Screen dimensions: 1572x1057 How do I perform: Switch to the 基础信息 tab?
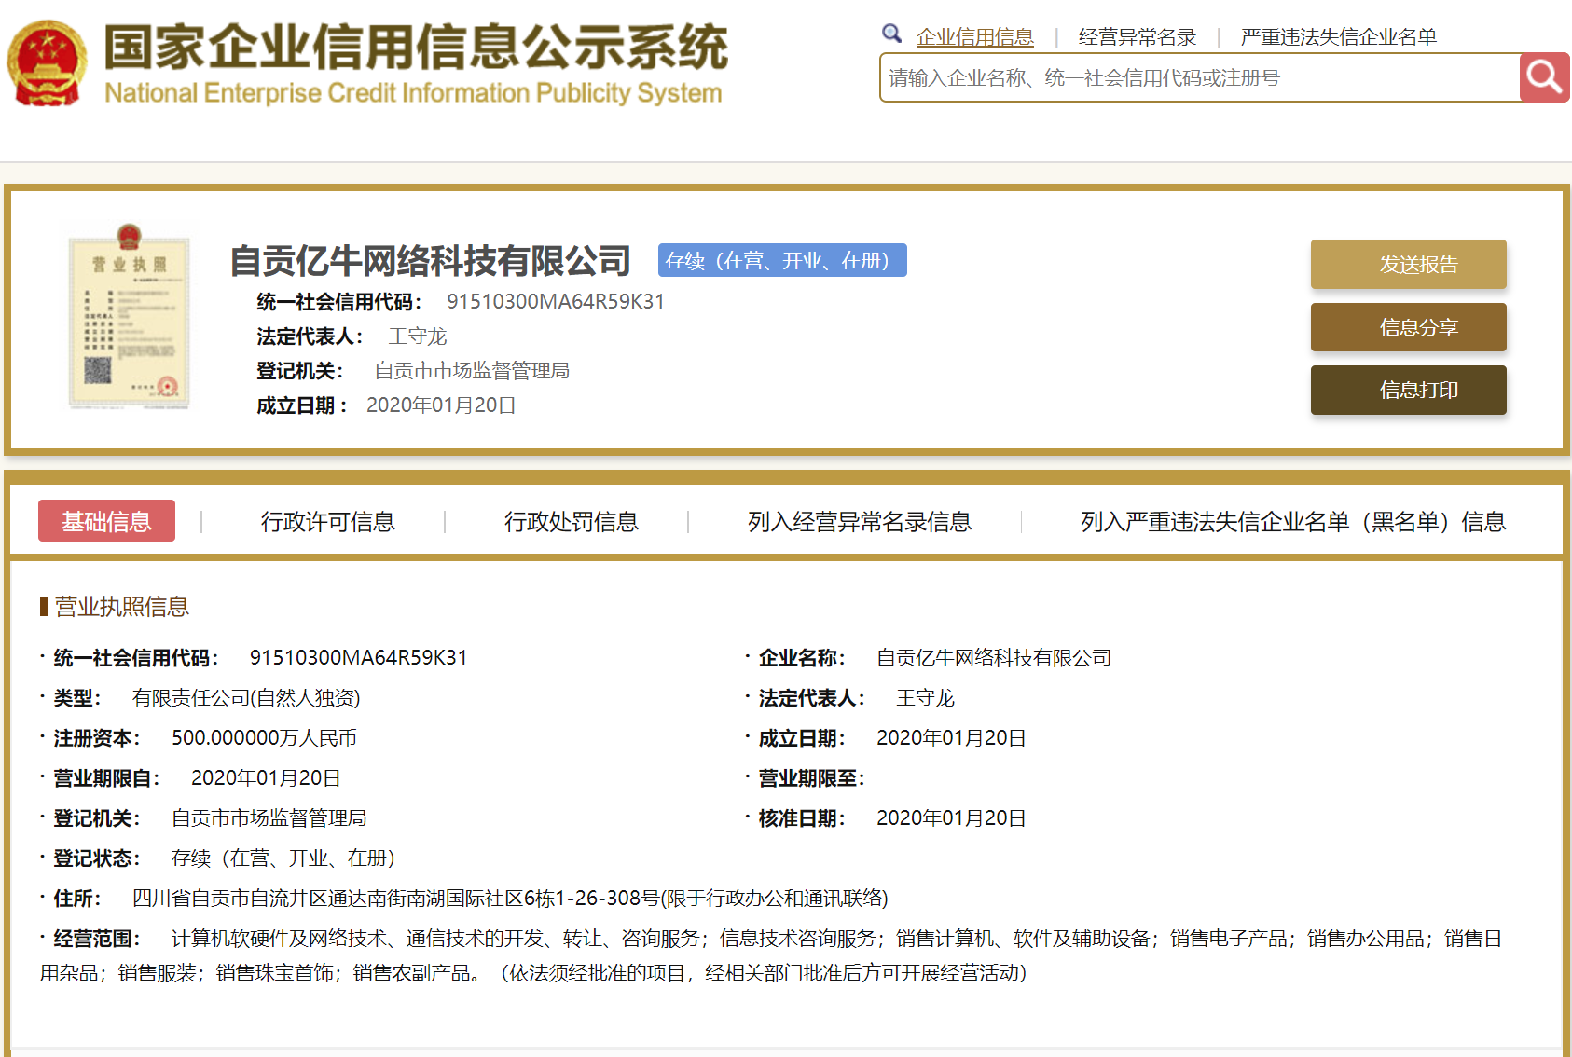(106, 521)
